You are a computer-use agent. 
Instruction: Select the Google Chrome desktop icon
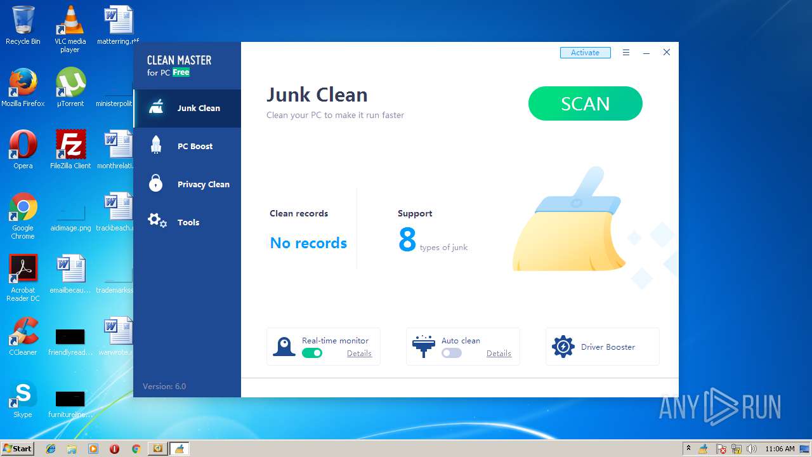(x=23, y=216)
